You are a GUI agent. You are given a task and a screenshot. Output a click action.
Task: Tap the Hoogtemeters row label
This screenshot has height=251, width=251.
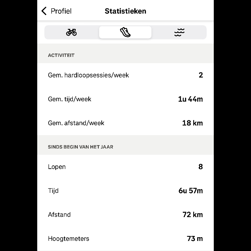tap(69, 238)
